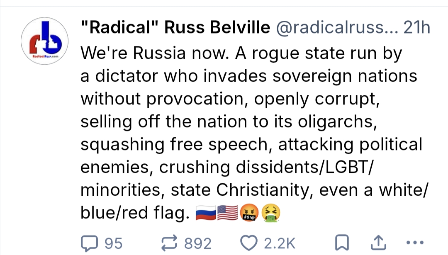Open the 21h timestamp link

pos(416,28)
